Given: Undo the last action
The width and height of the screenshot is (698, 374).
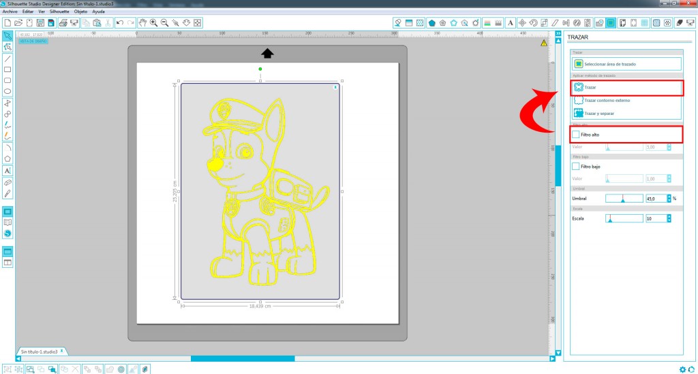Looking at the screenshot, I should click(120, 22).
